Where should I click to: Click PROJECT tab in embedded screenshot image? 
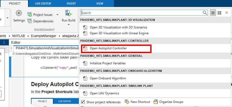(42, 101)
